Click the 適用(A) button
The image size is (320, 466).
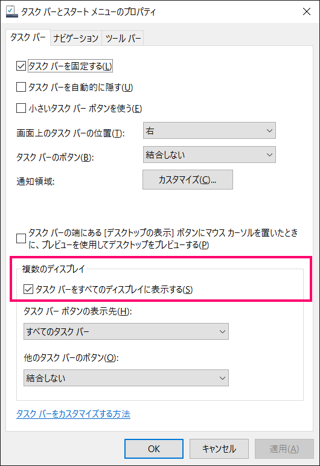(x=284, y=448)
